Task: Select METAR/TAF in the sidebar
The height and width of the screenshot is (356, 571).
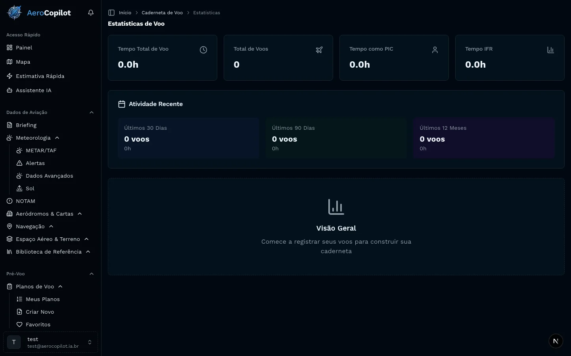Action: [41, 150]
